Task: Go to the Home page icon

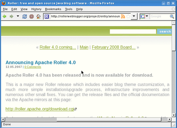Action: (x=38, y=16)
